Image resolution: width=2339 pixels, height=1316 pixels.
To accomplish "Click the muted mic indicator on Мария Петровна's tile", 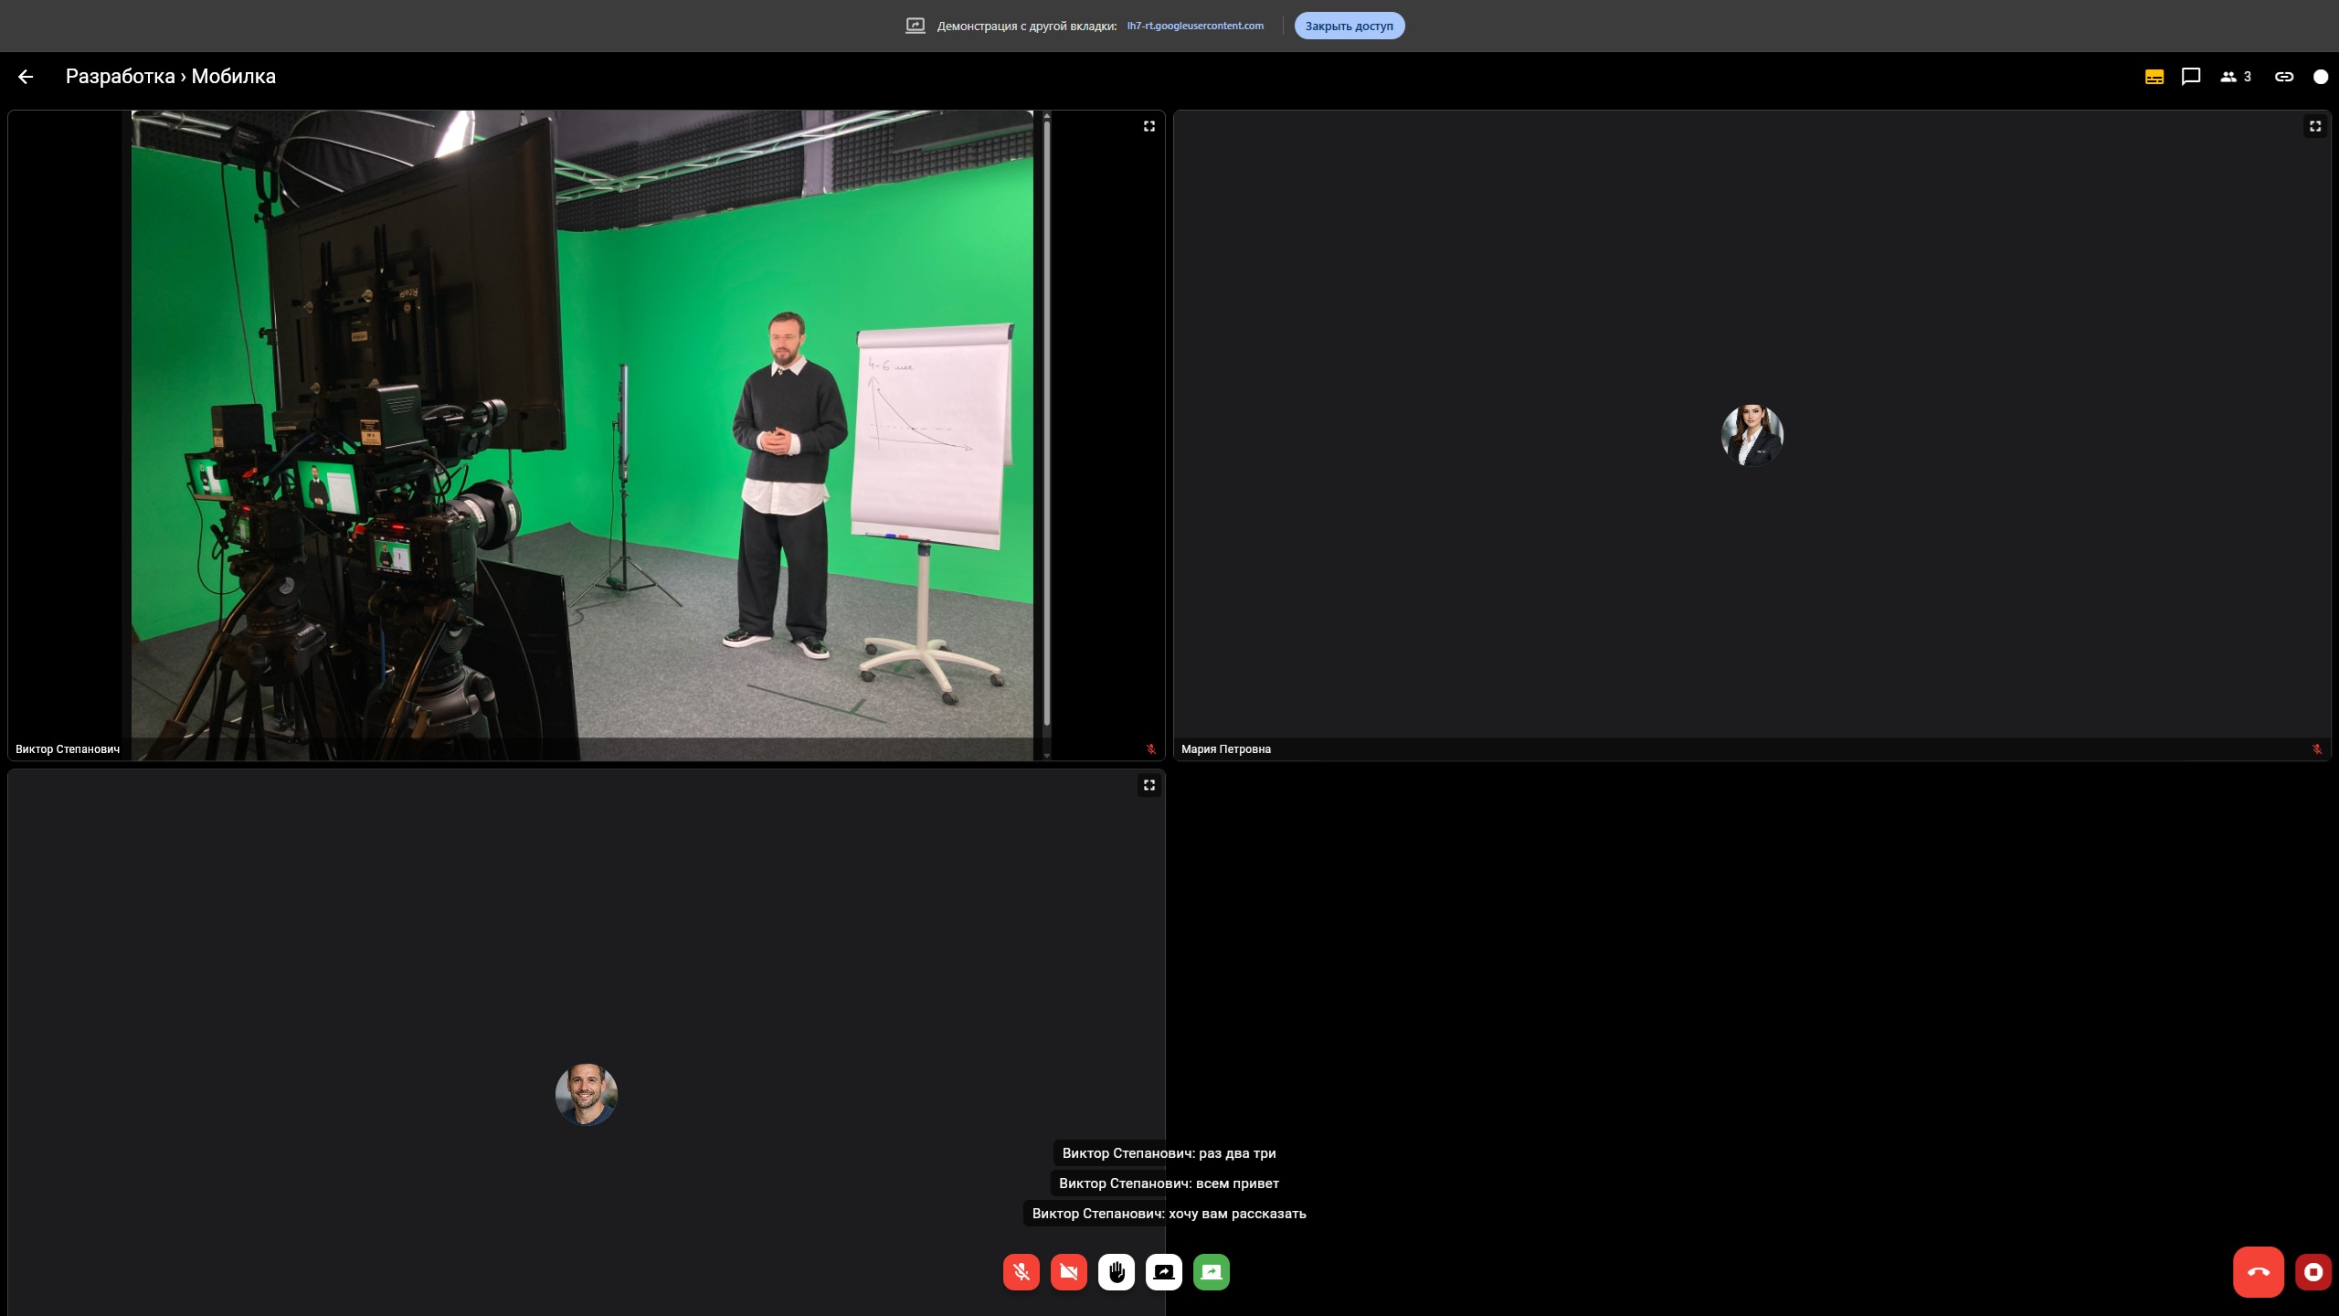I will (2317, 749).
